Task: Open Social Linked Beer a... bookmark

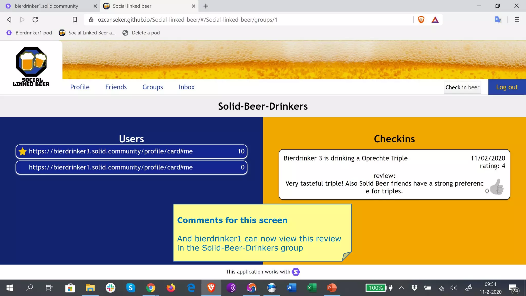Action: [87, 33]
